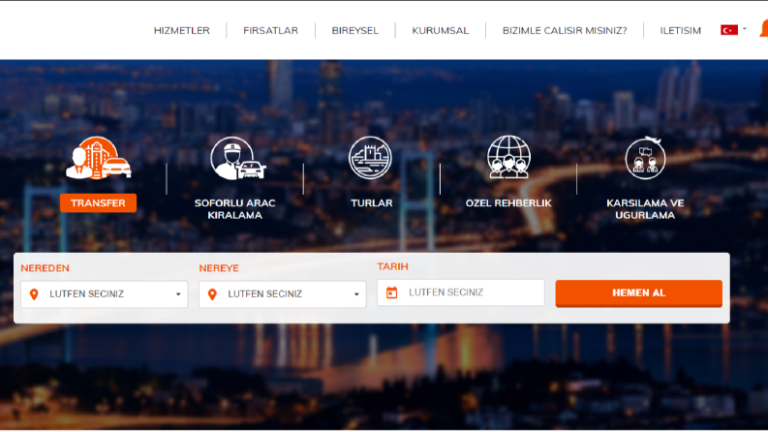
Task: Expand the Nereye dropdown
Action: [356, 294]
